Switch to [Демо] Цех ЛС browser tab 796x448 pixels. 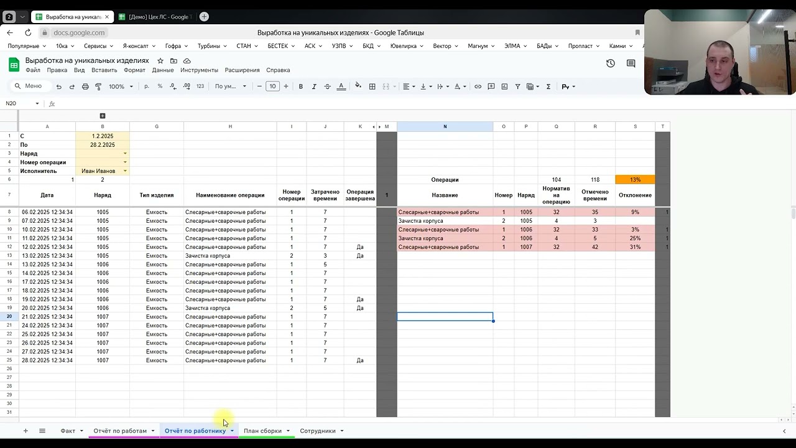click(x=154, y=17)
